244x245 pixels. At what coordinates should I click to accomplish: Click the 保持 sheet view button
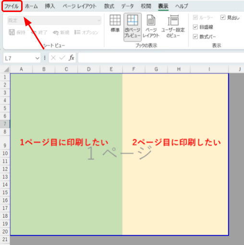(17, 33)
